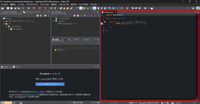Viewport: 200px width, 104px height.
Task: Click the green Run toolbar icon
Action: pyautogui.click(x=29, y=8)
